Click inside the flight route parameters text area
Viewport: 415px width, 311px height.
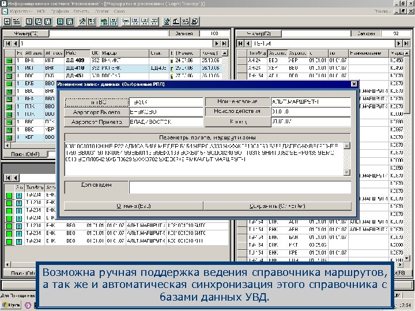(x=204, y=159)
